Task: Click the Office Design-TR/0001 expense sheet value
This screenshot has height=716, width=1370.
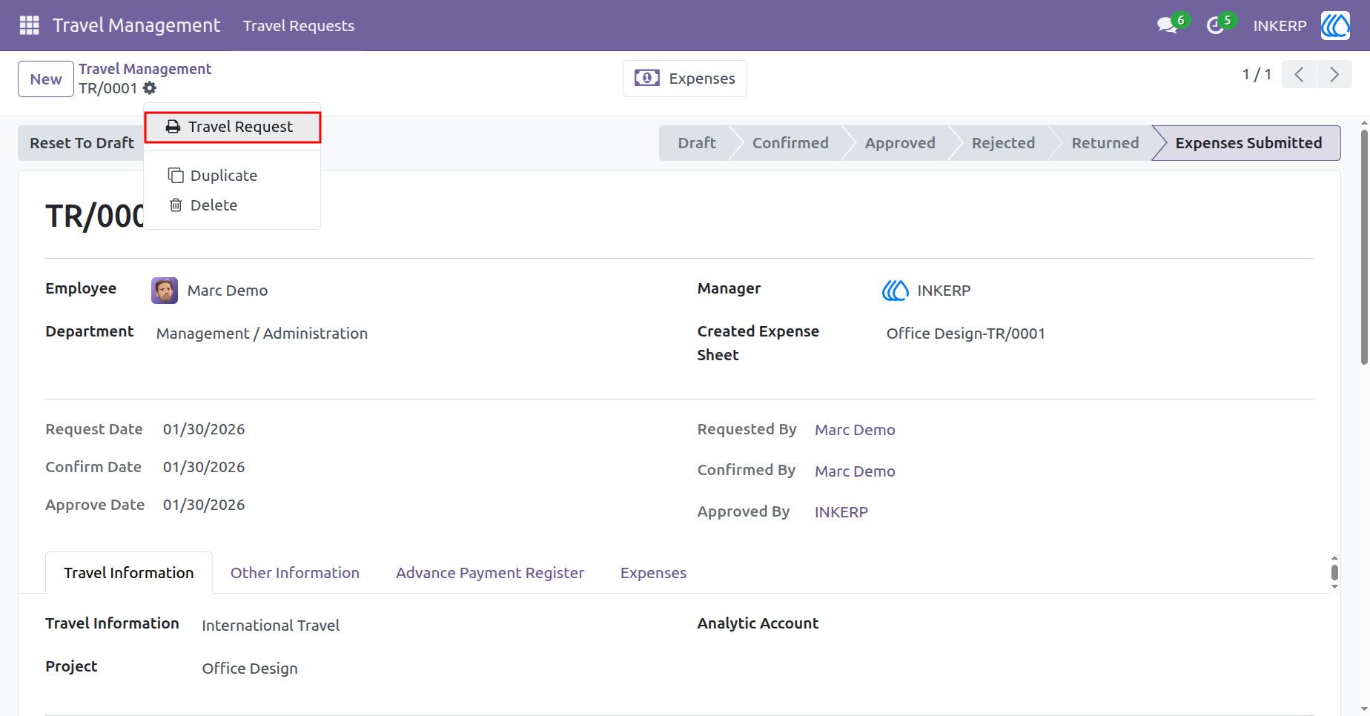Action: pos(965,334)
